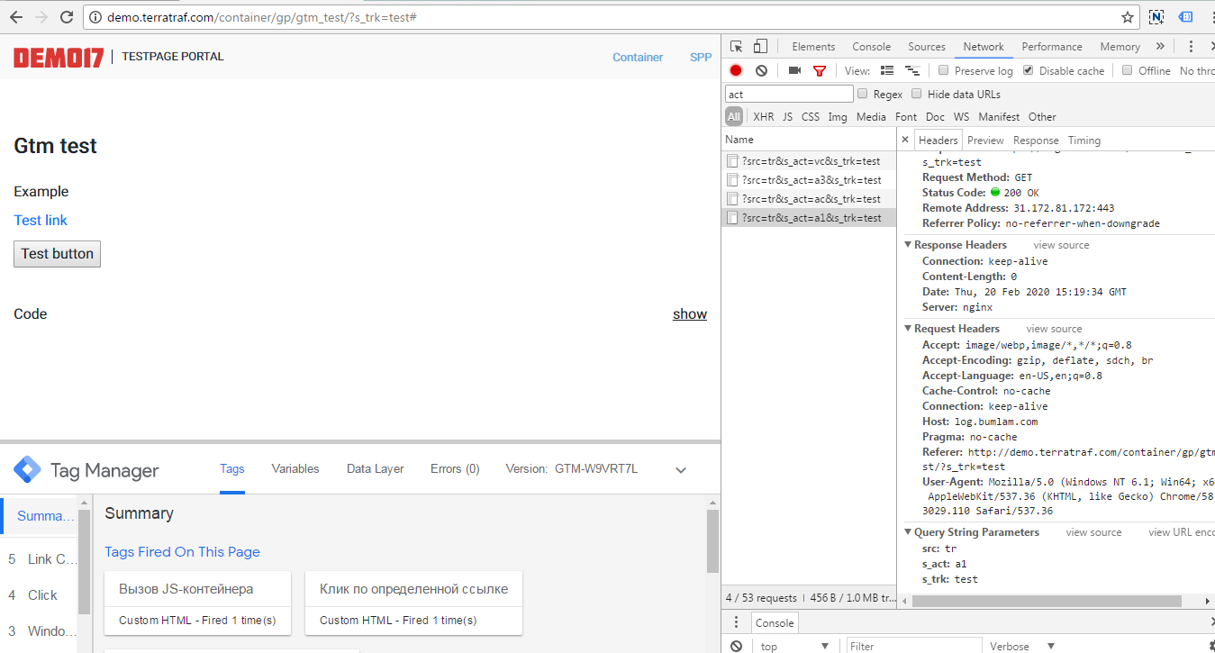This screenshot has height=653, width=1215.
Task: Click file icon of s_act=vc request
Action: click(x=732, y=161)
